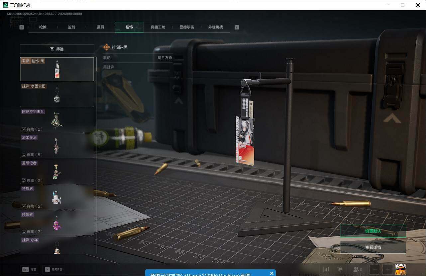
Task: Open the statistics bar chart icon
Action: 326,270
